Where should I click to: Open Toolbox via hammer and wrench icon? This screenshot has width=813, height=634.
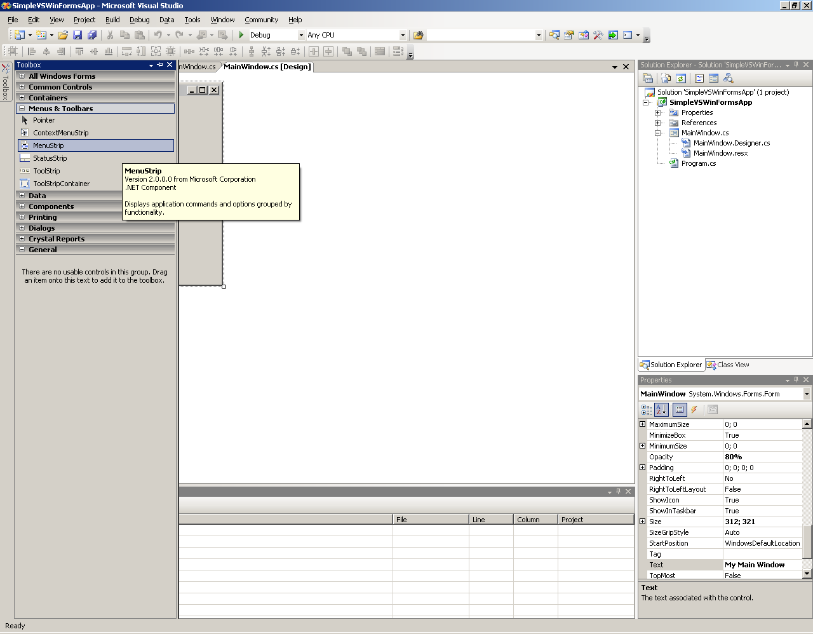pyautogui.click(x=598, y=35)
